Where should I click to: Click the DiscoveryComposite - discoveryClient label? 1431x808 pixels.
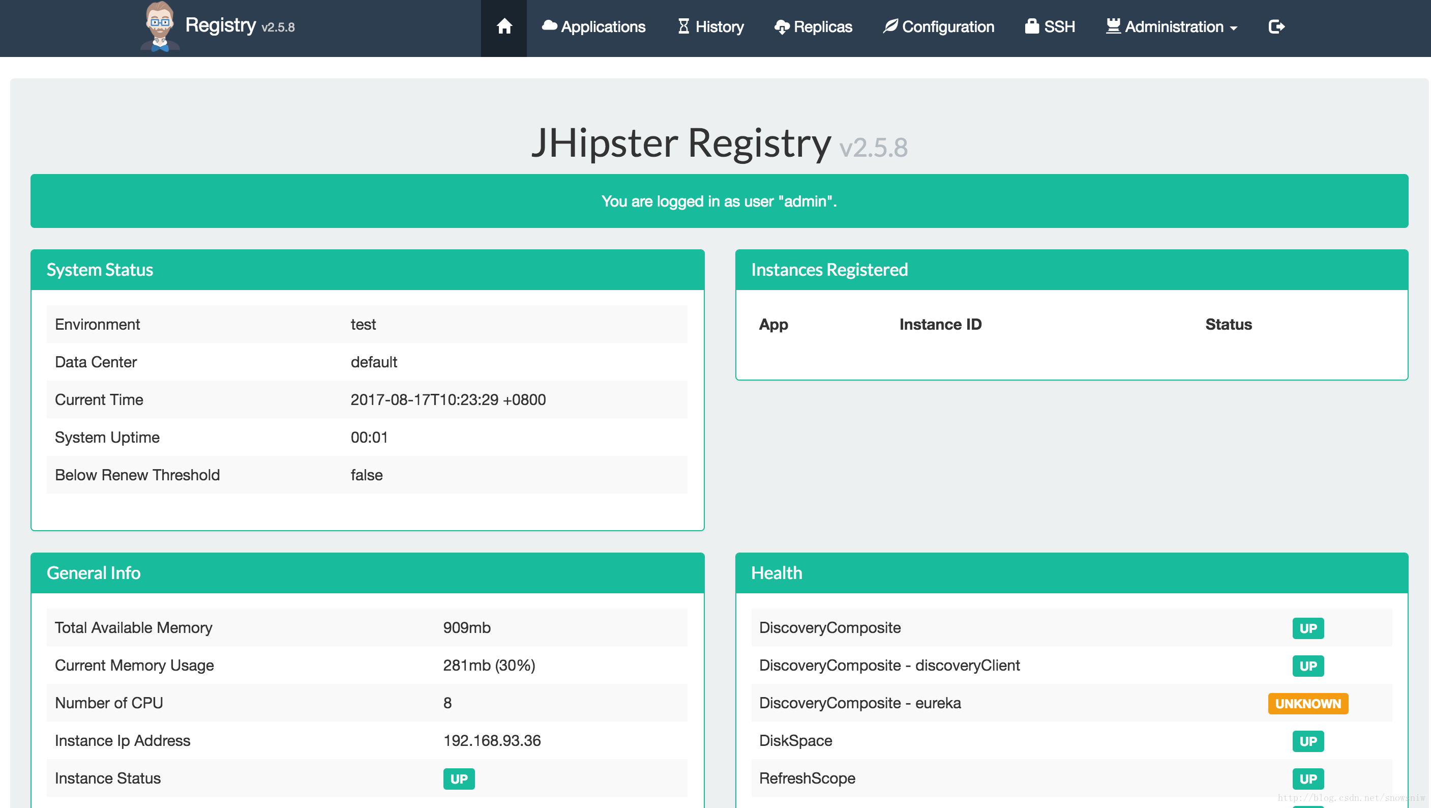(x=889, y=665)
